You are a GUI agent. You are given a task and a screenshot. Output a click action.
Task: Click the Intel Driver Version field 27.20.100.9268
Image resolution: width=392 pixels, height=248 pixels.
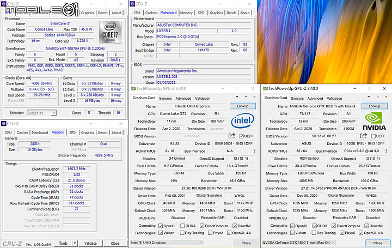[206, 188]
